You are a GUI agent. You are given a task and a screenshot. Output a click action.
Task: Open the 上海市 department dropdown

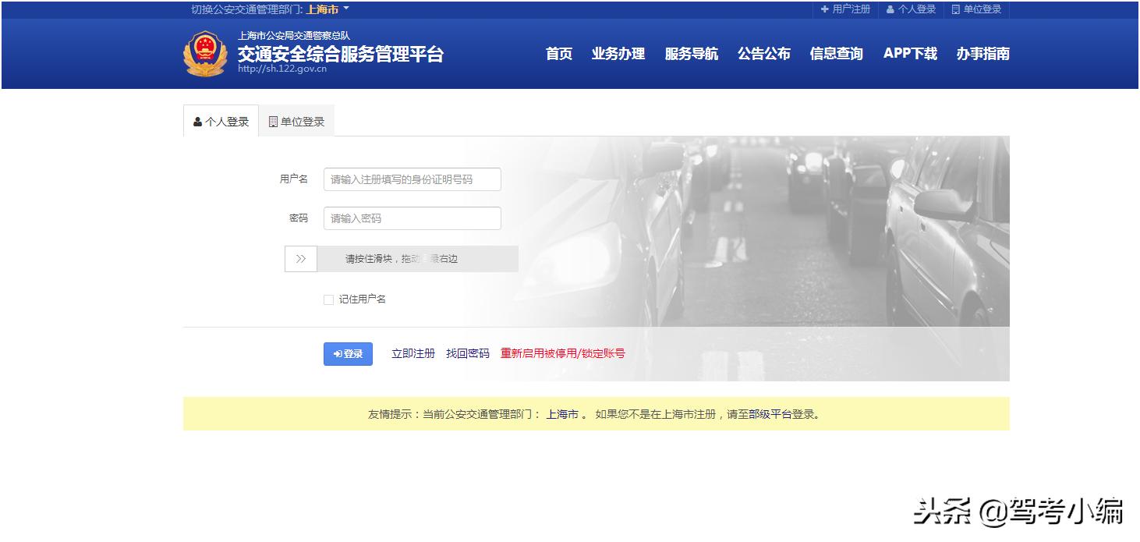tap(327, 9)
